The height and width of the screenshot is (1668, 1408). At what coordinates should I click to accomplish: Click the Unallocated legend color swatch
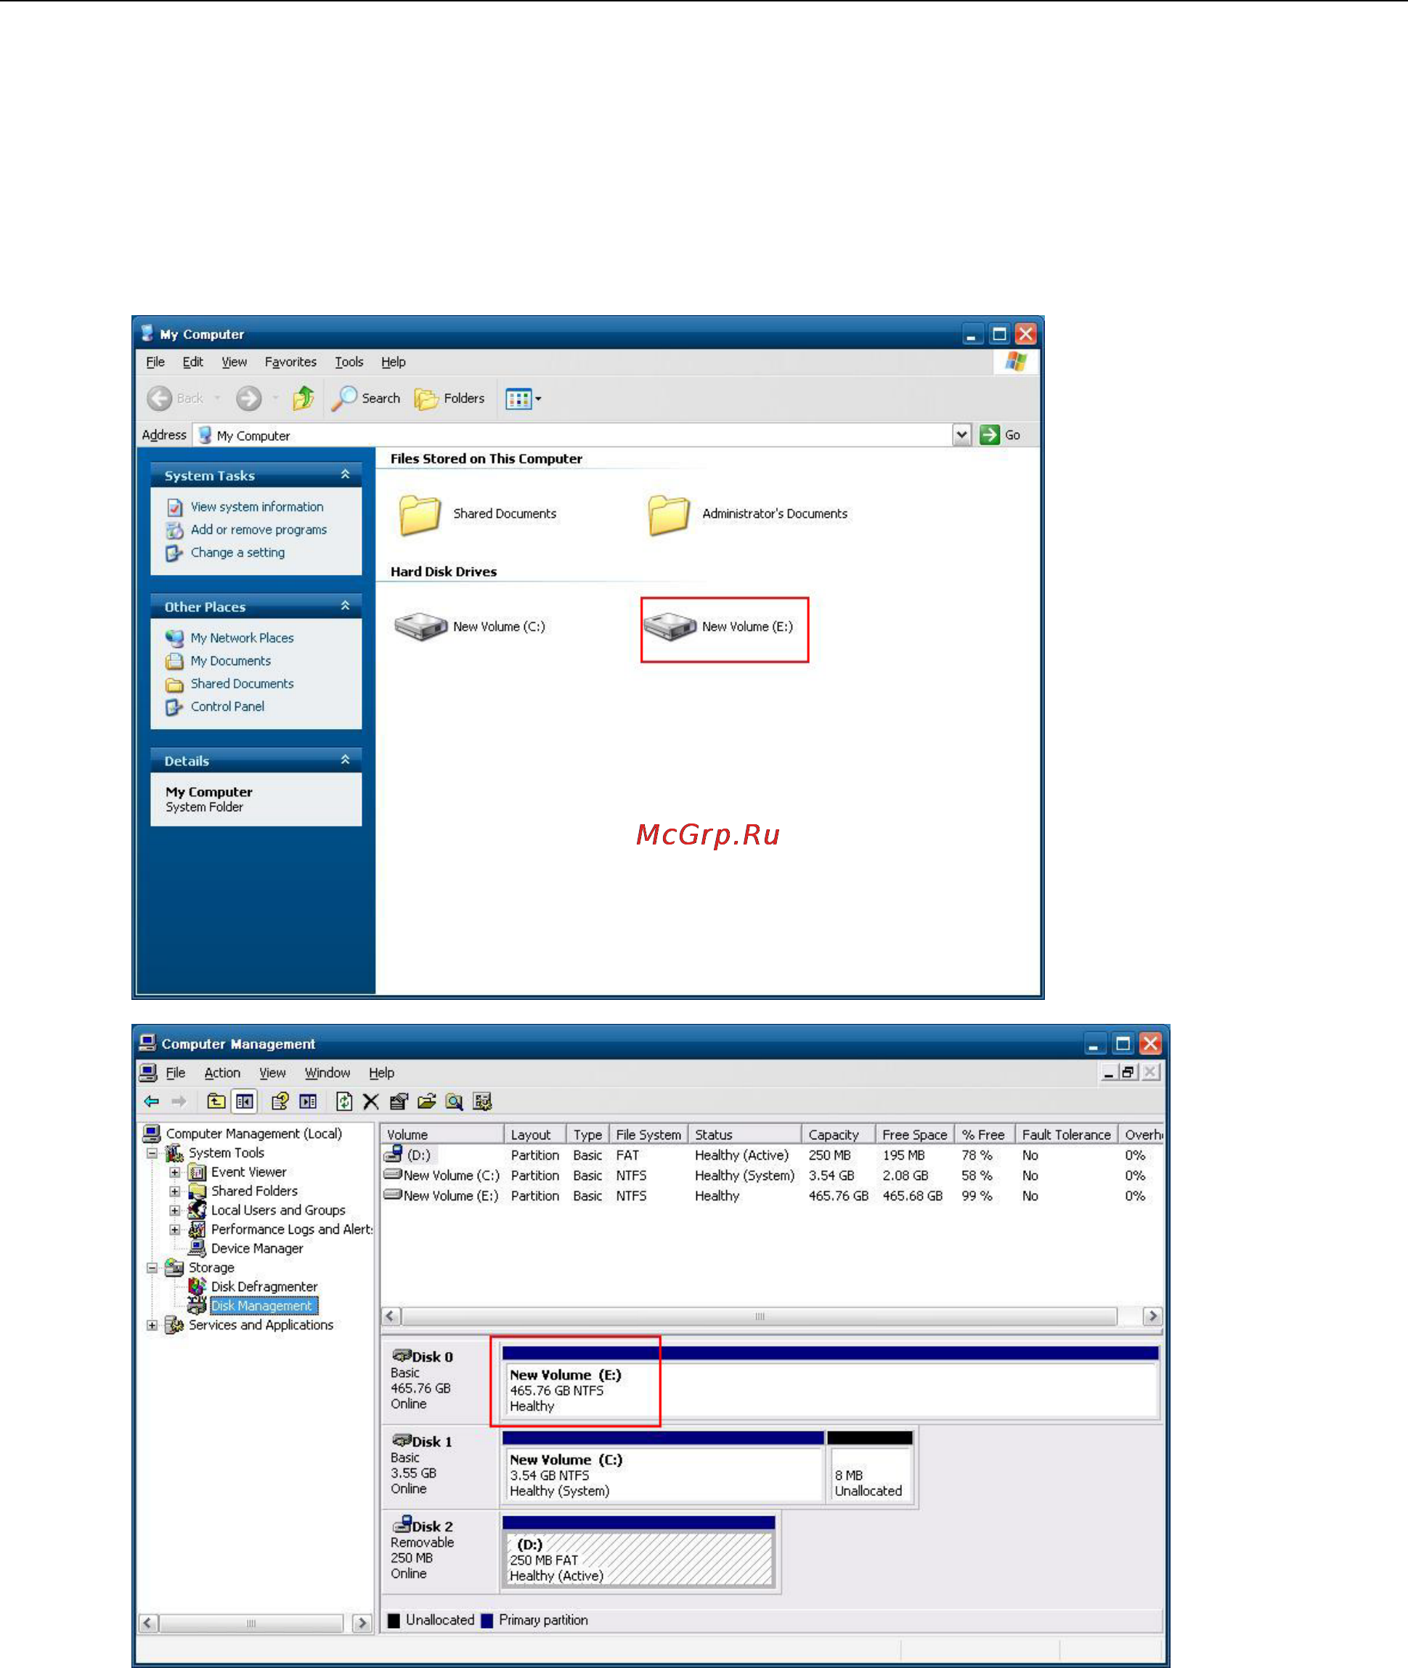click(394, 1621)
